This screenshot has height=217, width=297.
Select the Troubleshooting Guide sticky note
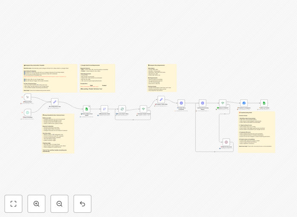pyautogui.click(x=257, y=132)
